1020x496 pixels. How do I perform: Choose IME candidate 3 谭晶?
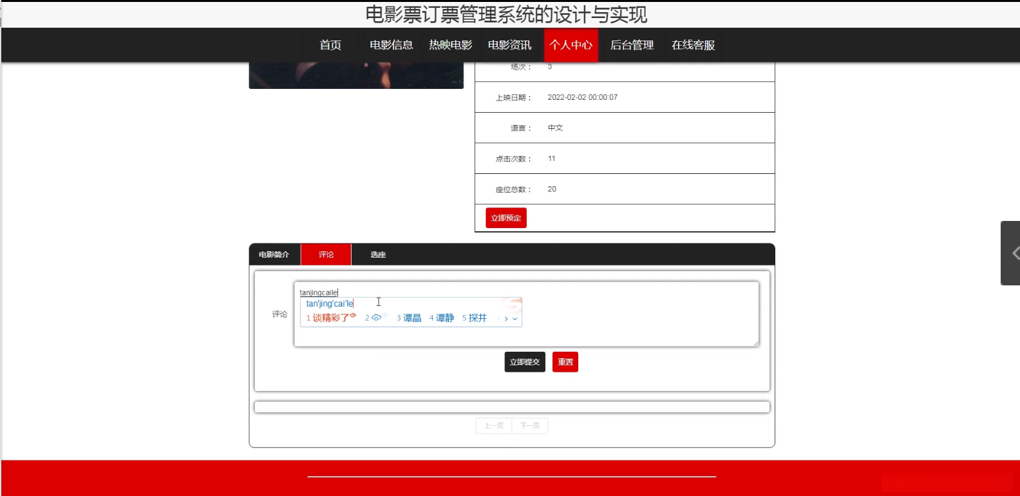pyautogui.click(x=409, y=318)
